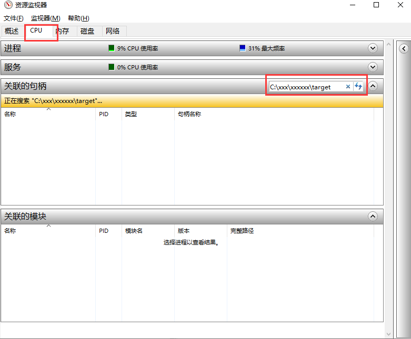Go to the 网络 tab
Viewport: 411px width, 339px height.
113,31
